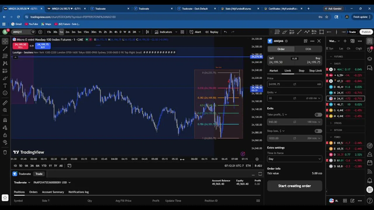374x210 pixels.
Task: Open the favorites star toolbar icon
Action: 5,198
